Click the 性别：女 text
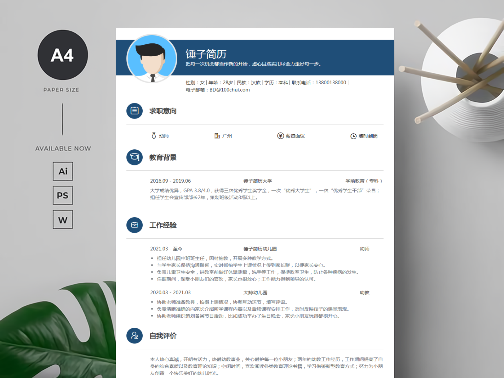This screenshot has width=504, height=378. coord(195,82)
